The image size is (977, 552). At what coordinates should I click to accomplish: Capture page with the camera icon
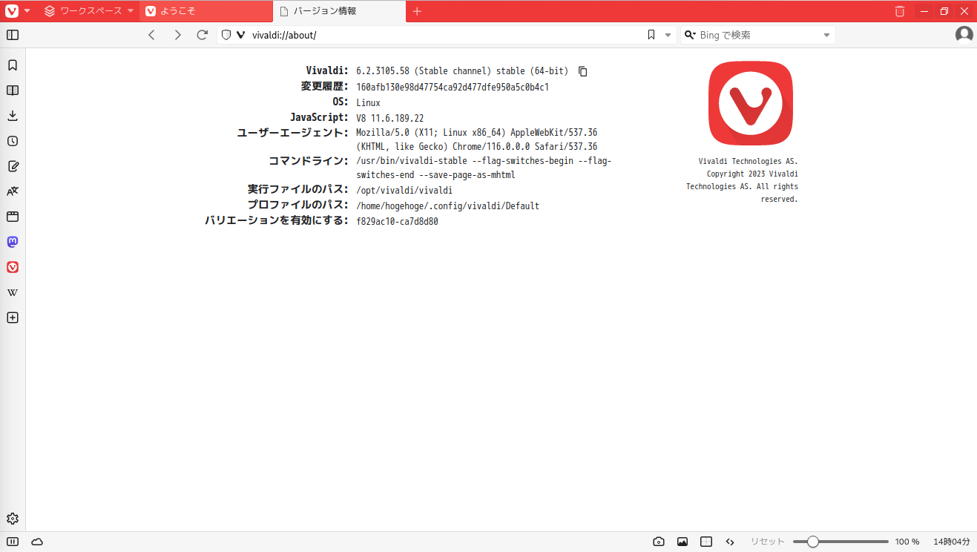click(x=658, y=542)
